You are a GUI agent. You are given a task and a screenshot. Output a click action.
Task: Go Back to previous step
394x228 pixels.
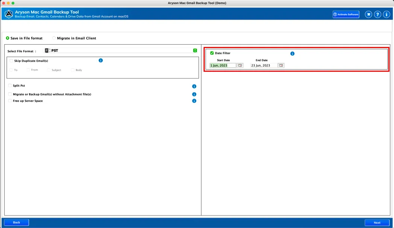click(x=16, y=222)
